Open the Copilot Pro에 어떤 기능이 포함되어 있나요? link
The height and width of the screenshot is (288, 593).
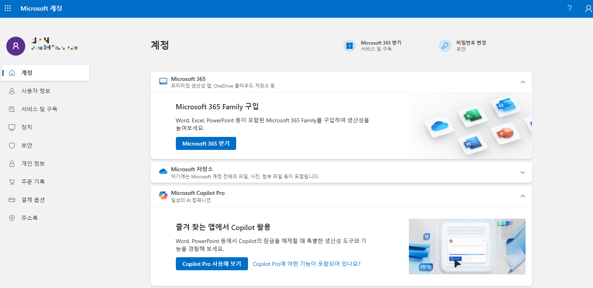(306, 264)
